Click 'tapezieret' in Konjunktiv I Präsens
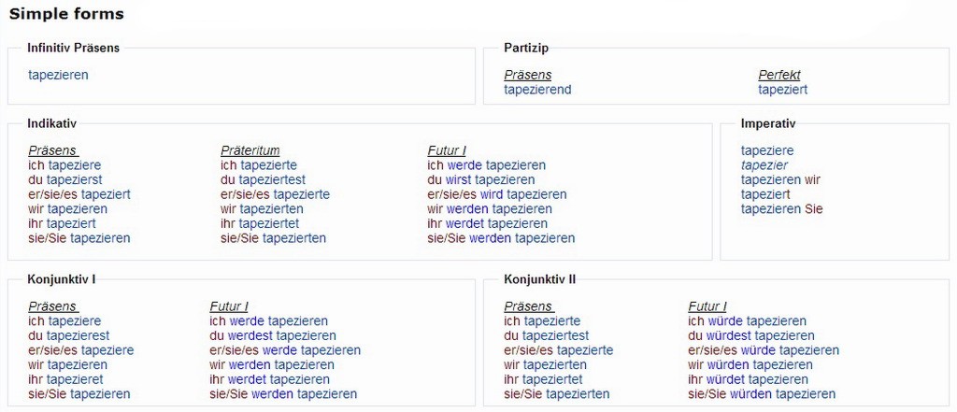This screenshot has width=957, height=412. [x=75, y=379]
